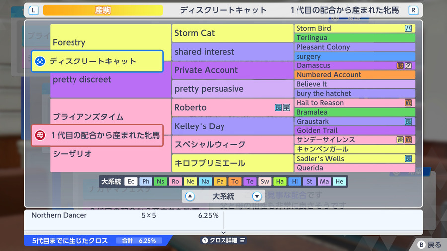This screenshot has width=447, height=251.
Task: Click the bury the hatchet ancestor row
Action: (x=355, y=93)
